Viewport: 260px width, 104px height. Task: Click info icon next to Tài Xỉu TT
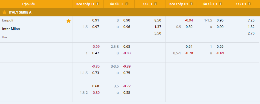[127, 4]
